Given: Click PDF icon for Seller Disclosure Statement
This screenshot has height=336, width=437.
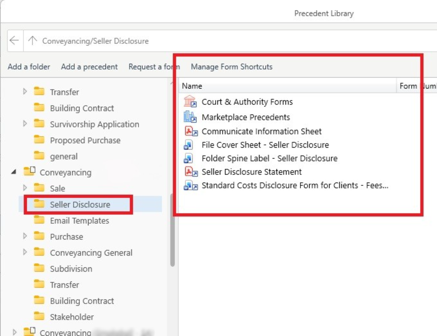Looking at the screenshot, I should pos(191,172).
